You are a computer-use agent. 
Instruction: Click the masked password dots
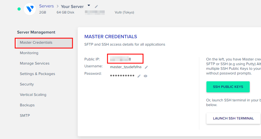click(122, 76)
